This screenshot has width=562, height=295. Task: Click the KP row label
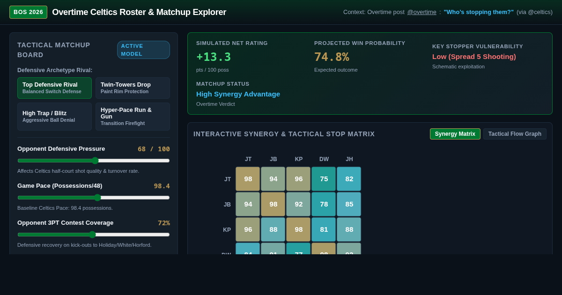[x=227, y=230]
